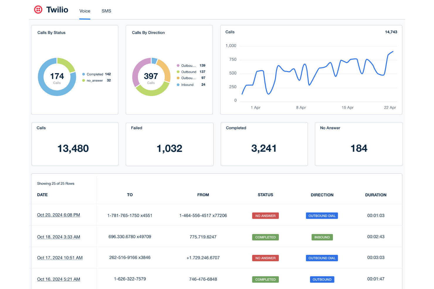Click the 8 Apr axis label

301,107
